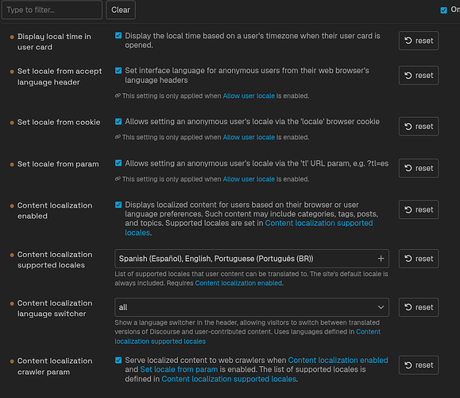The width and height of the screenshot is (460, 398).
Task: Click reset arrow icon for Set locale from cookie
Action: (408, 127)
